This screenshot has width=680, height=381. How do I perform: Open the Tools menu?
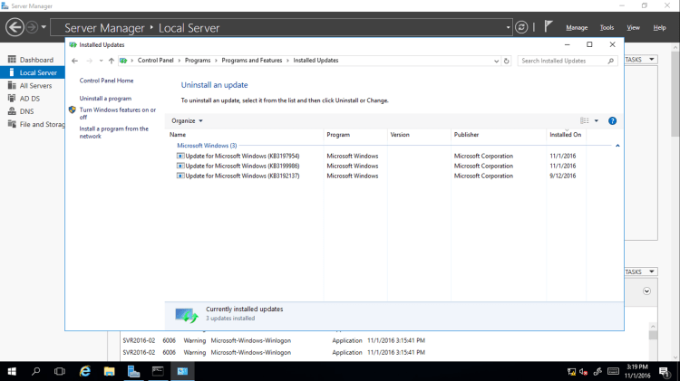click(x=607, y=27)
